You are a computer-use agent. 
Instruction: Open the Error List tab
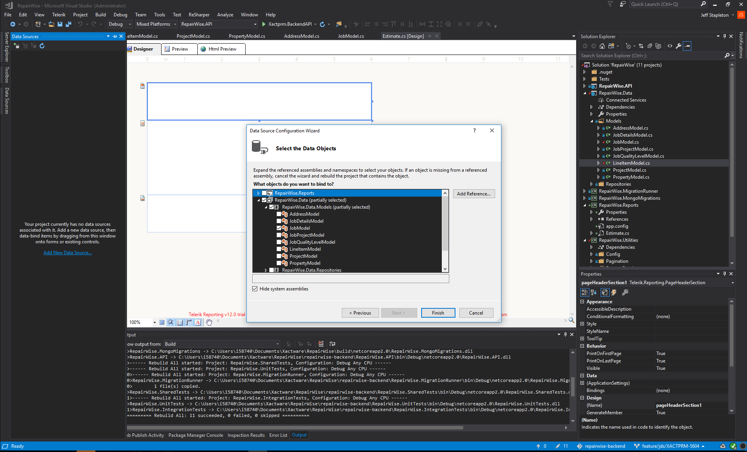(278, 435)
